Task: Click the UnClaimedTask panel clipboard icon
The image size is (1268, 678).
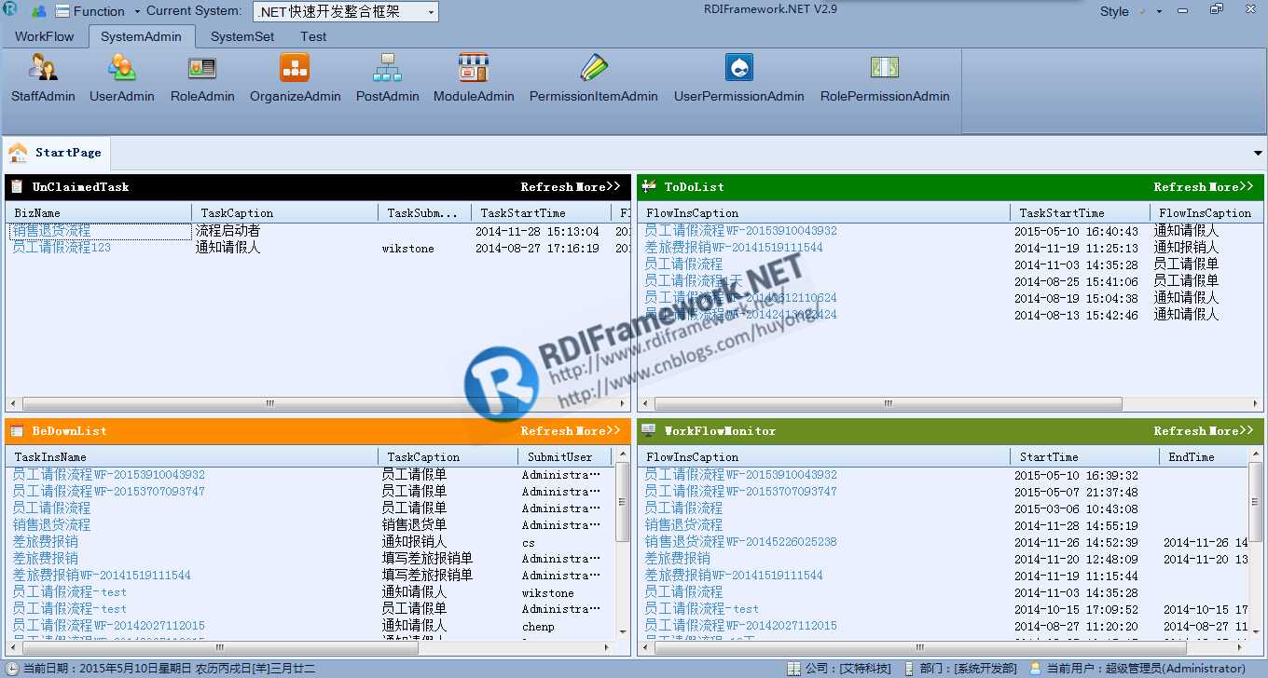Action: point(17,186)
